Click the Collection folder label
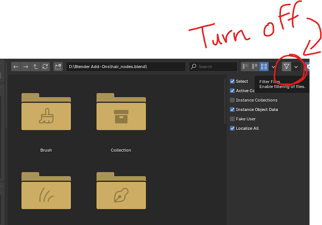Screen dimensions: 322x225 point(121,150)
